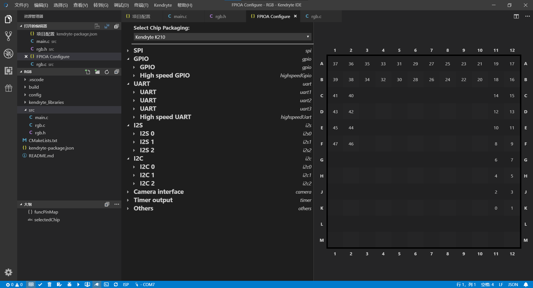Expand the High speed UART item
The image size is (533, 288).
click(x=134, y=117)
